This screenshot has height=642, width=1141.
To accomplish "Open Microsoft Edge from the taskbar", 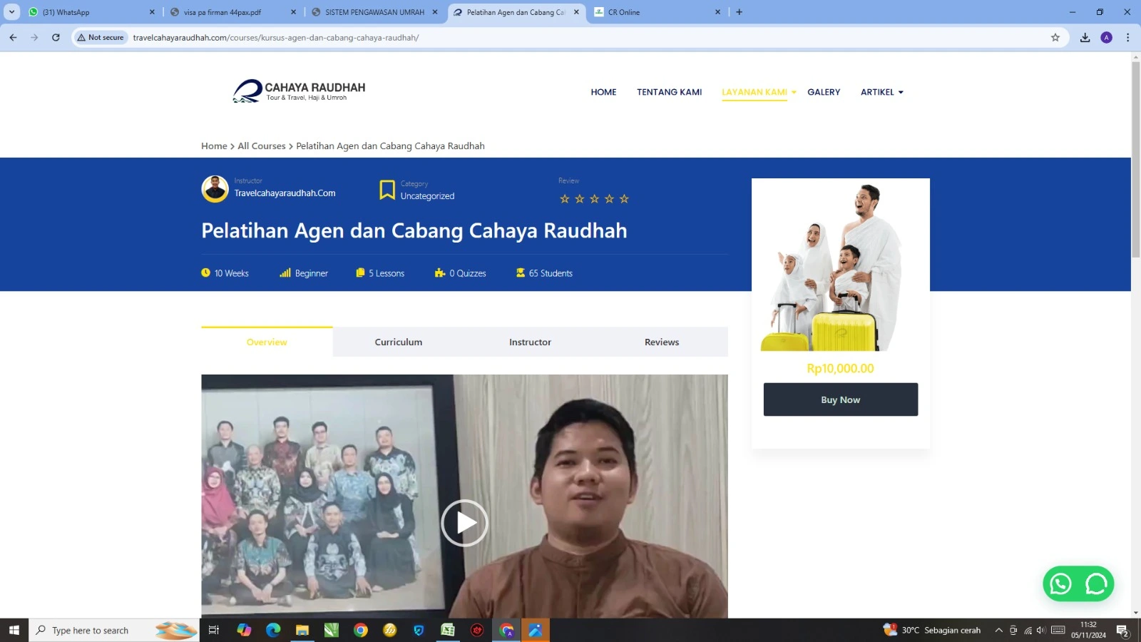I will [x=273, y=630].
